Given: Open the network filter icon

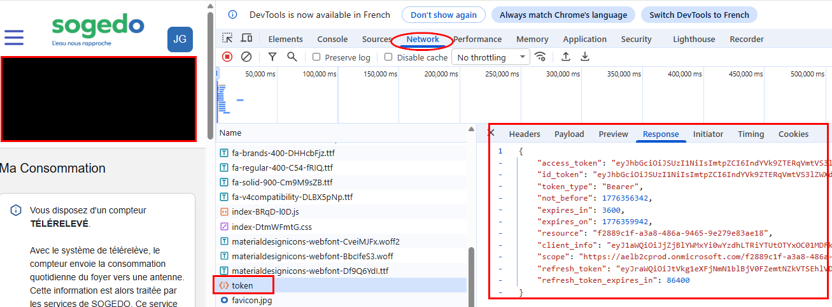Looking at the screenshot, I should pyautogui.click(x=272, y=57).
